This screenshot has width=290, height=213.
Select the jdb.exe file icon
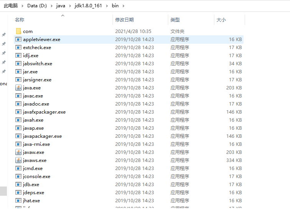point(18,184)
